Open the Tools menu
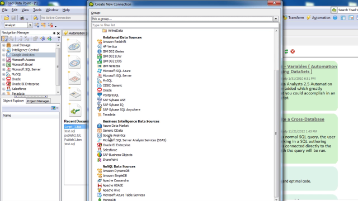Image resolution: width=358 pixels, height=201 pixels. pos(37,10)
